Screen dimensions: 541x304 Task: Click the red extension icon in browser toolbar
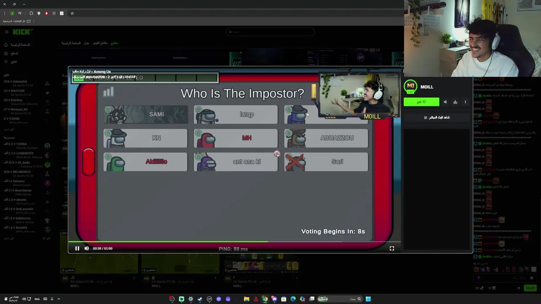46,13
